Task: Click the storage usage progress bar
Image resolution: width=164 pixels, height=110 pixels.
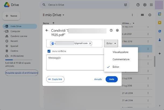Action: point(19,60)
